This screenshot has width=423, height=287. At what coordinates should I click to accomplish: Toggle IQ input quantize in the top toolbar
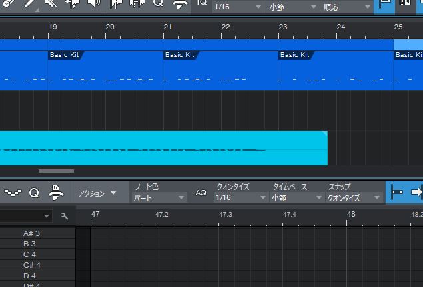click(201, 3)
